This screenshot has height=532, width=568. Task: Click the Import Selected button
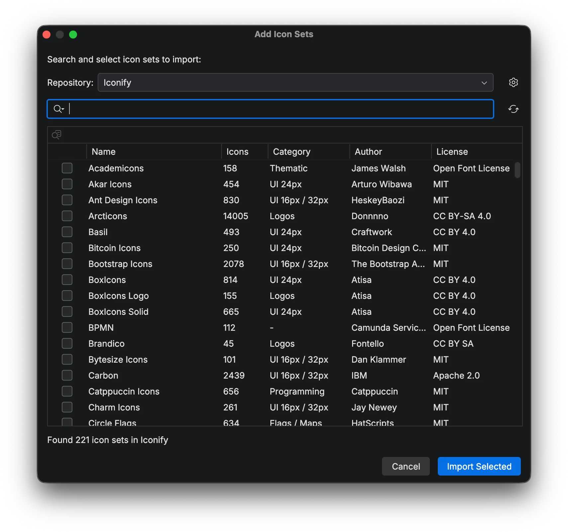tap(479, 466)
